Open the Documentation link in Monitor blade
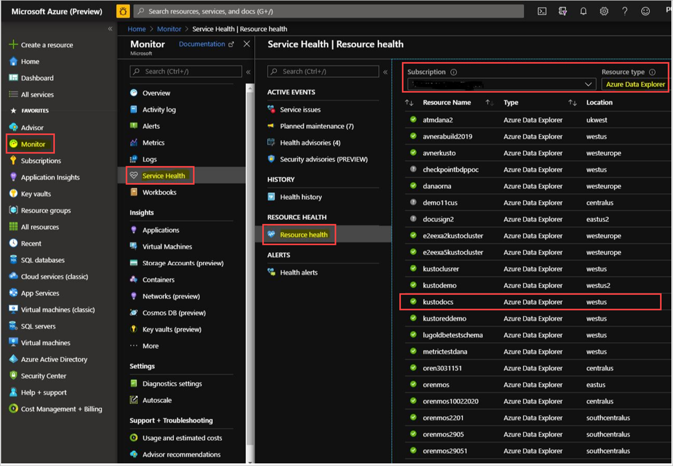 (206, 44)
